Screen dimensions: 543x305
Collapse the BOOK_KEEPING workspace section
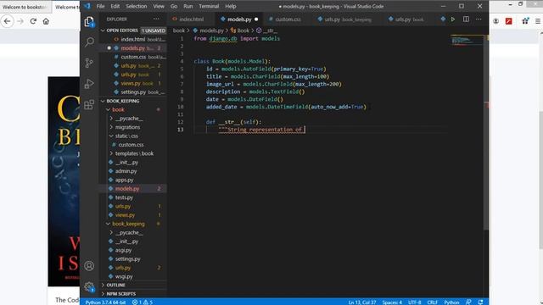click(132, 101)
